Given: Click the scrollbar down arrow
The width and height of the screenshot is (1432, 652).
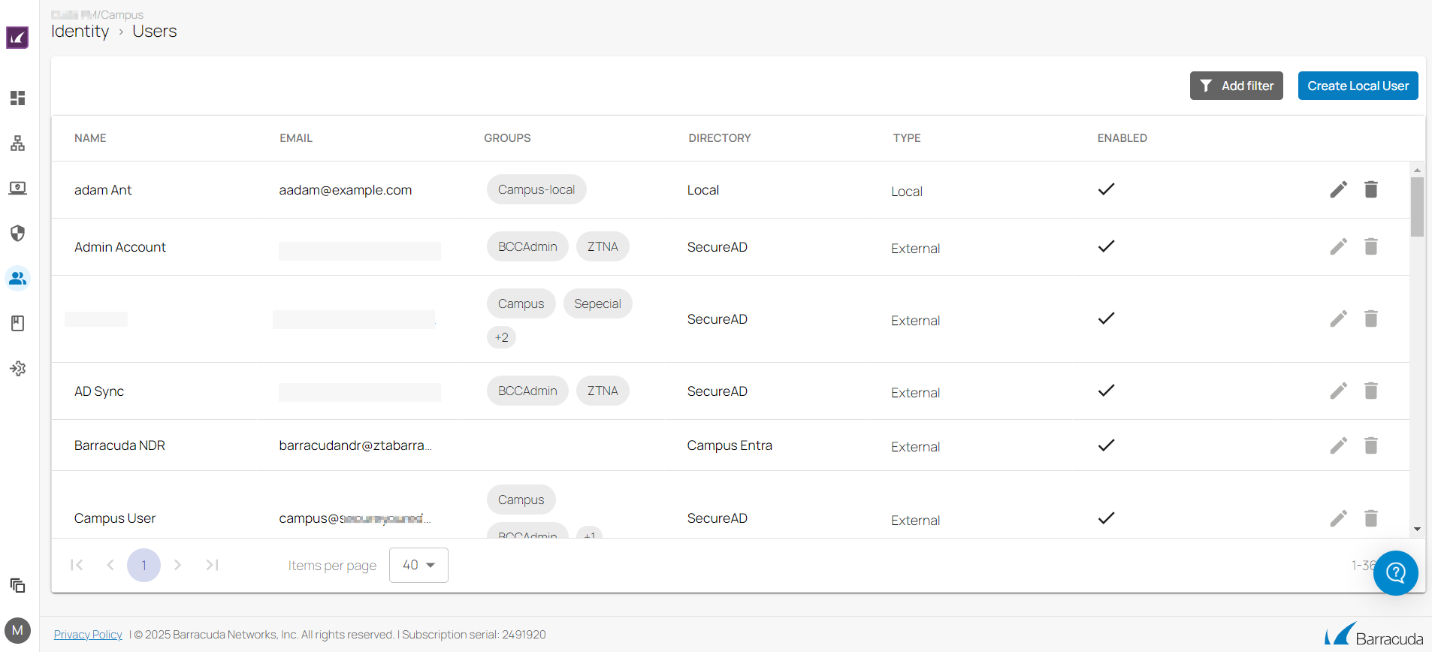Looking at the screenshot, I should [x=1417, y=530].
